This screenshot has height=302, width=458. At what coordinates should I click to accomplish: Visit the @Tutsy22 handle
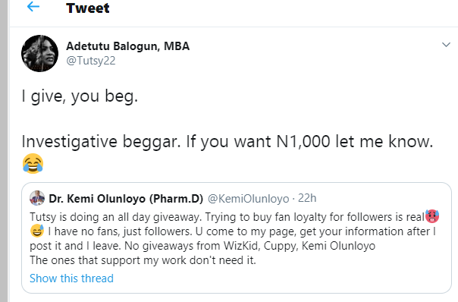[91, 61]
